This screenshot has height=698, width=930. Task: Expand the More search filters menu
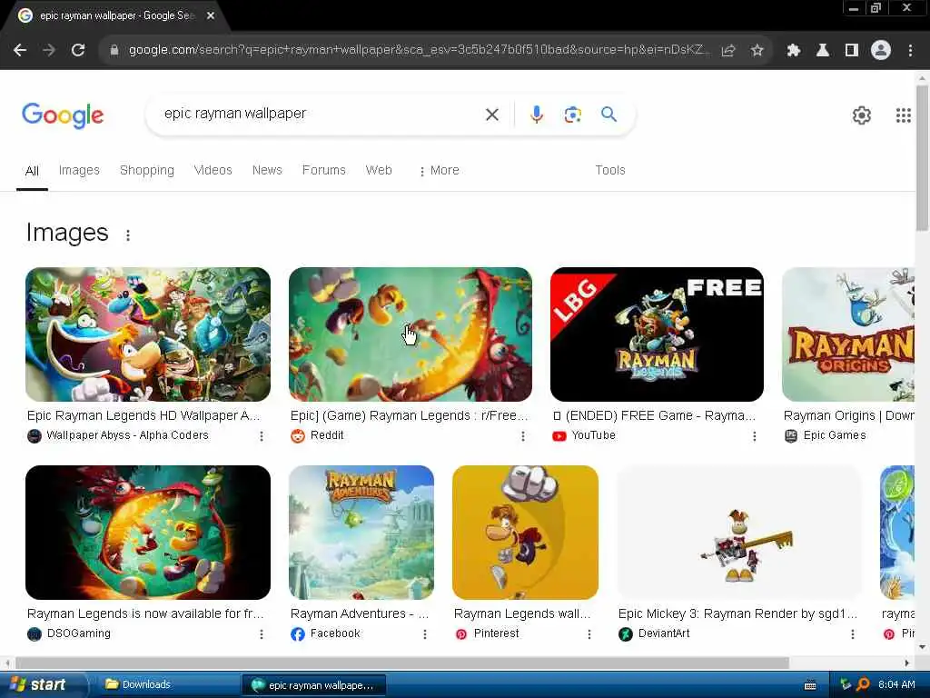(439, 170)
